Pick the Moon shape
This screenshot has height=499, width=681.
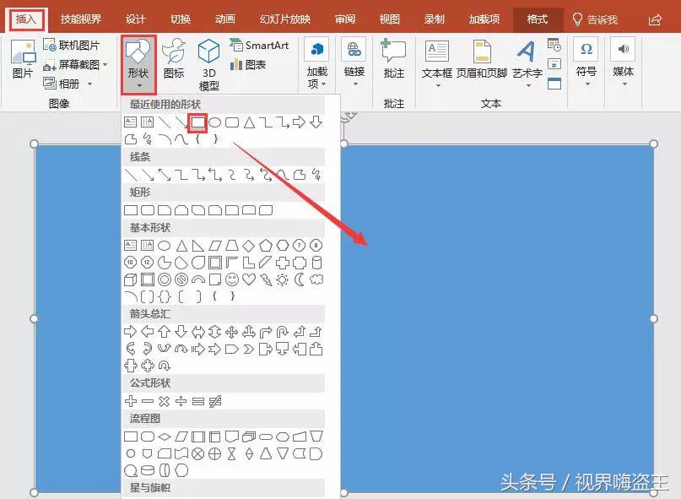pos(300,279)
